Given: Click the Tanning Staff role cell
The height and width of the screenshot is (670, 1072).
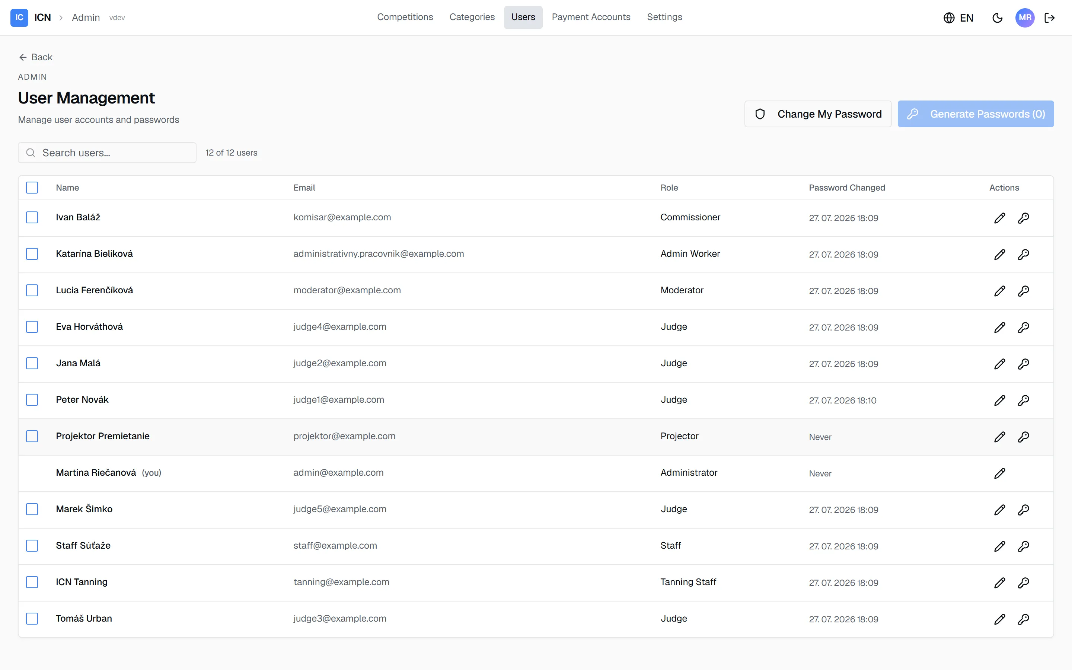Looking at the screenshot, I should coord(688,582).
